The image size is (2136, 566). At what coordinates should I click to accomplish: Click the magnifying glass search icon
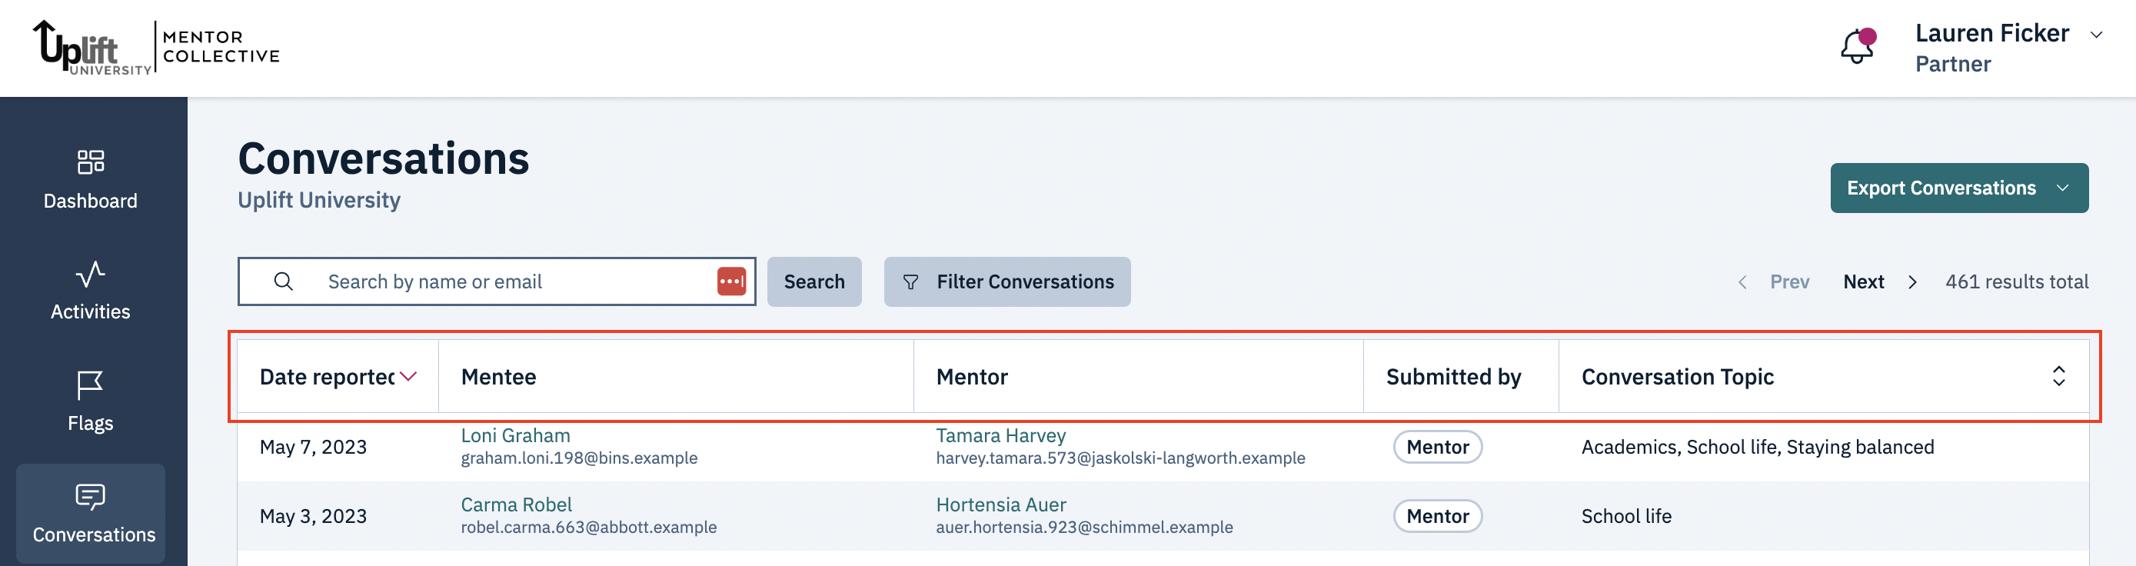click(x=284, y=281)
